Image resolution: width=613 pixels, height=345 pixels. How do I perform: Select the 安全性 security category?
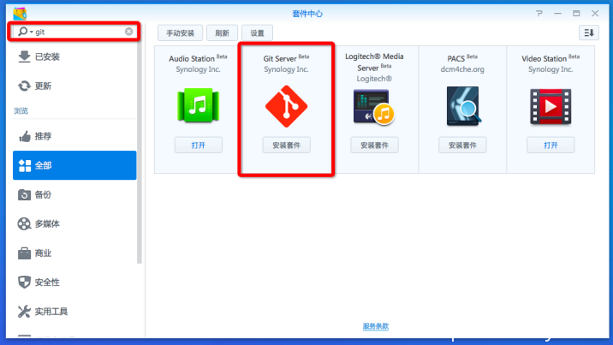[74, 283]
